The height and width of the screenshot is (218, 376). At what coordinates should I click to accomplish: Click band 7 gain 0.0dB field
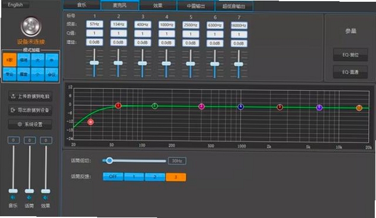[239, 43]
